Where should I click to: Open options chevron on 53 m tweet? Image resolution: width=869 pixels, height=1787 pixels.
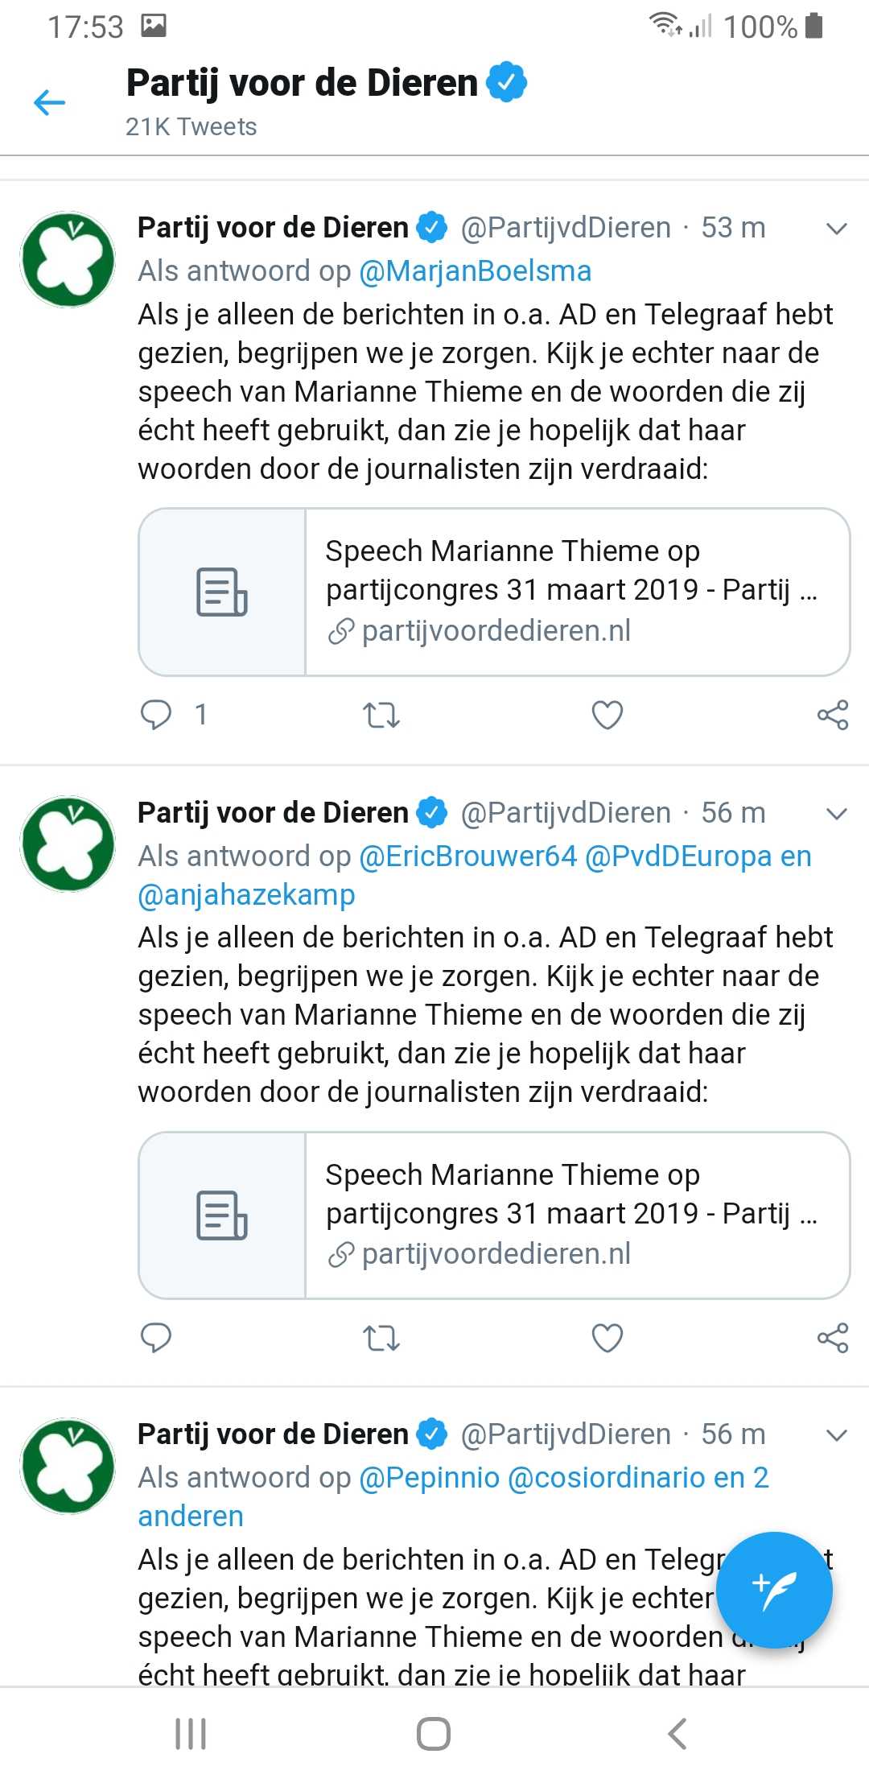(837, 229)
